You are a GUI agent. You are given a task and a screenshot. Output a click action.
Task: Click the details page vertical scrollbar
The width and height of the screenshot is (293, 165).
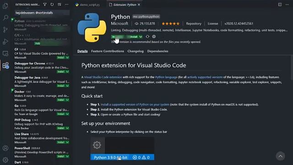coord(292,68)
